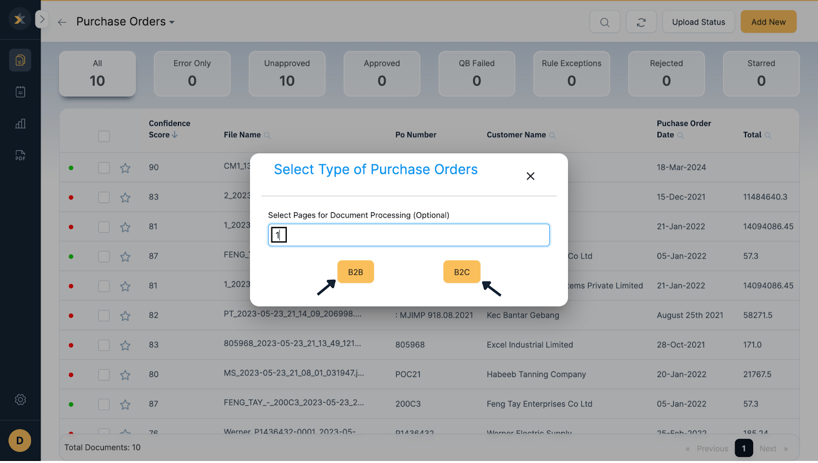Viewport: 818px width, 463px height.
Task: Expand the sidebar with the chevron button
Action: point(42,19)
